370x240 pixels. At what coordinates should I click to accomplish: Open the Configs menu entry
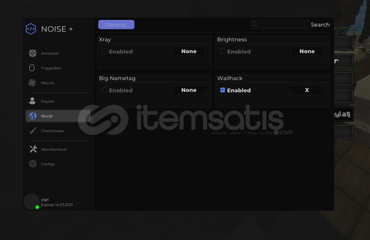(x=47, y=164)
